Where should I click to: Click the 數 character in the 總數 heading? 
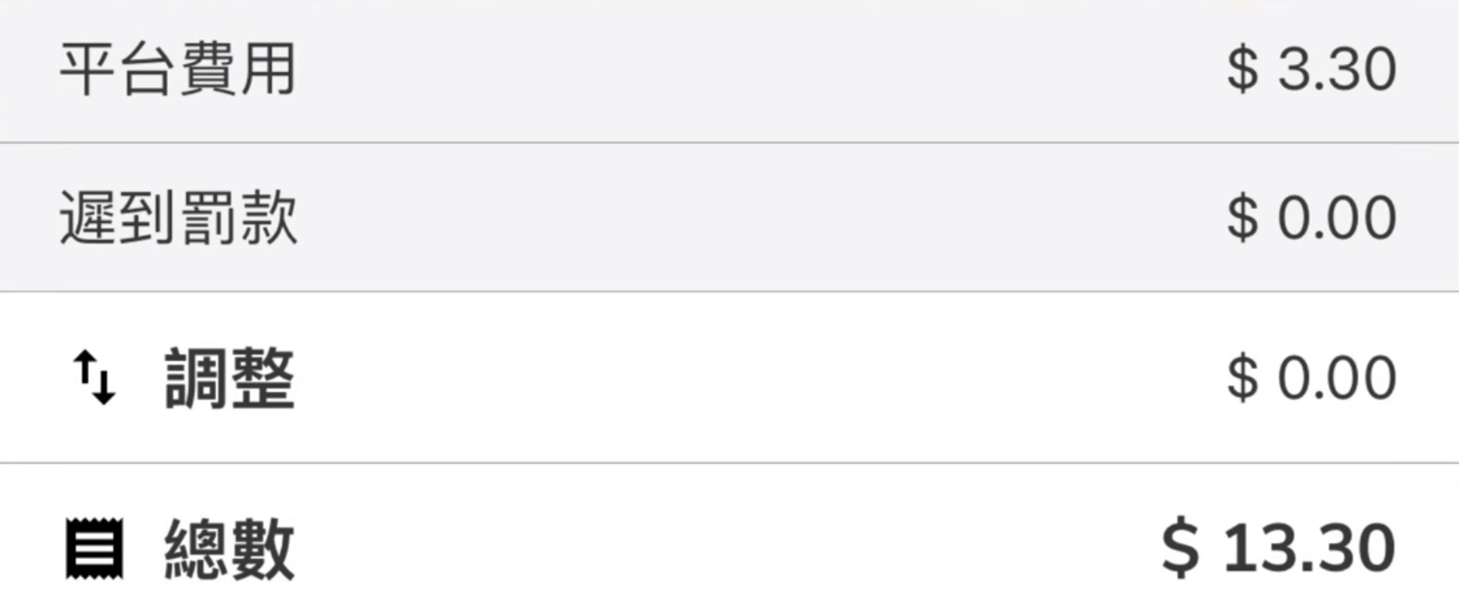click(x=263, y=549)
